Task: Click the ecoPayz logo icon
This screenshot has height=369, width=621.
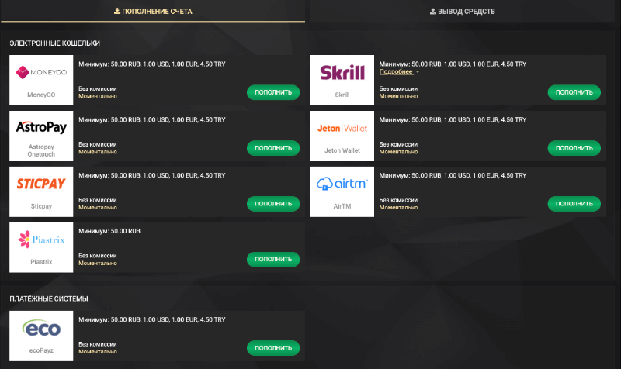Action: click(x=41, y=329)
